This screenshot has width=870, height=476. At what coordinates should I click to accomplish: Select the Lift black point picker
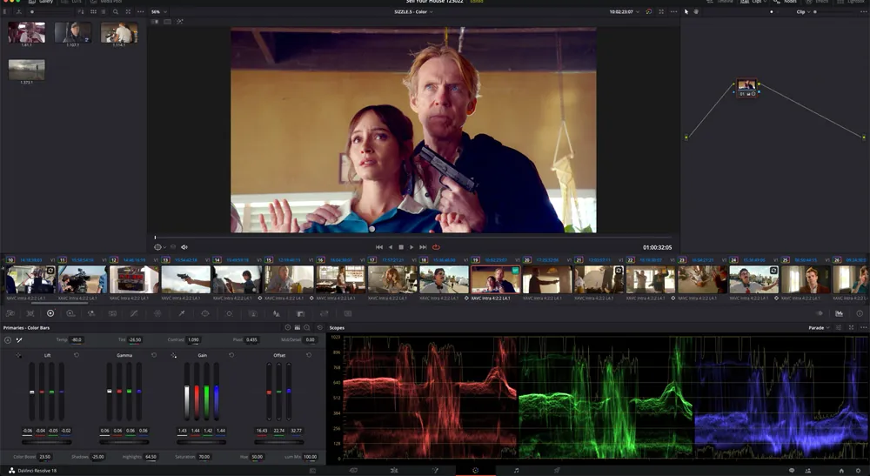tap(18, 355)
